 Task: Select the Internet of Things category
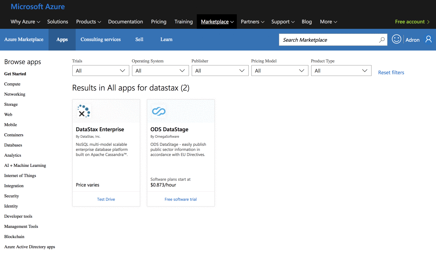tap(20, 176)
